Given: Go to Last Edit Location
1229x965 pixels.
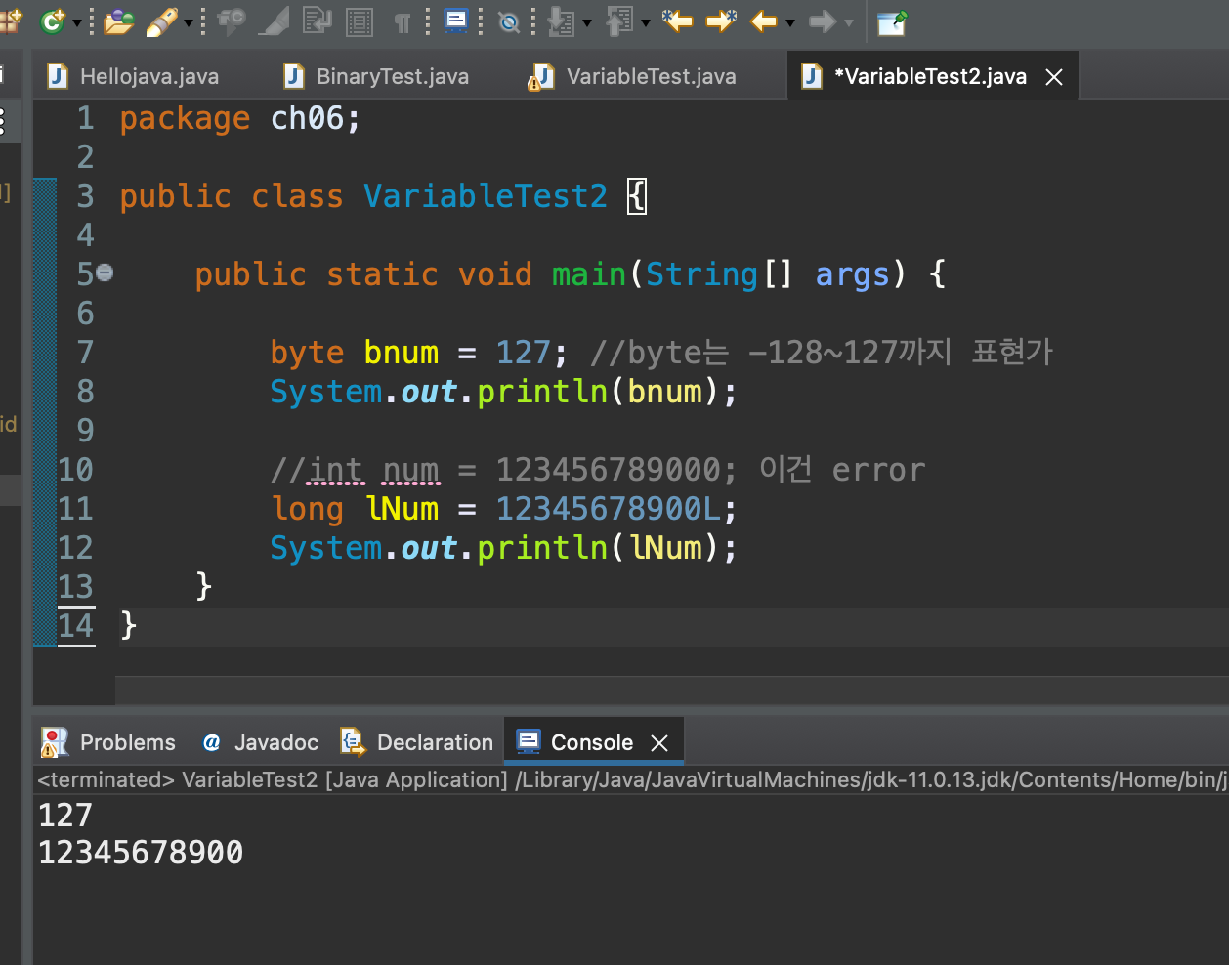Looking at the screenshot, I should 676,21.
